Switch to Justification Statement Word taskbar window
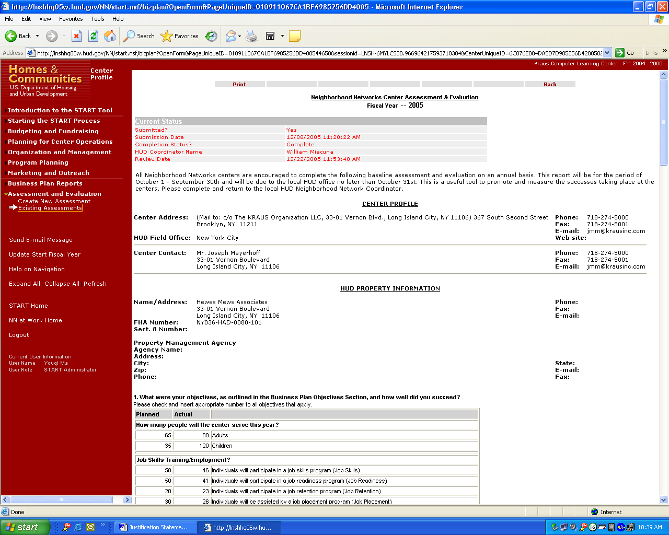Screen dimensions: 669x535 156,527
